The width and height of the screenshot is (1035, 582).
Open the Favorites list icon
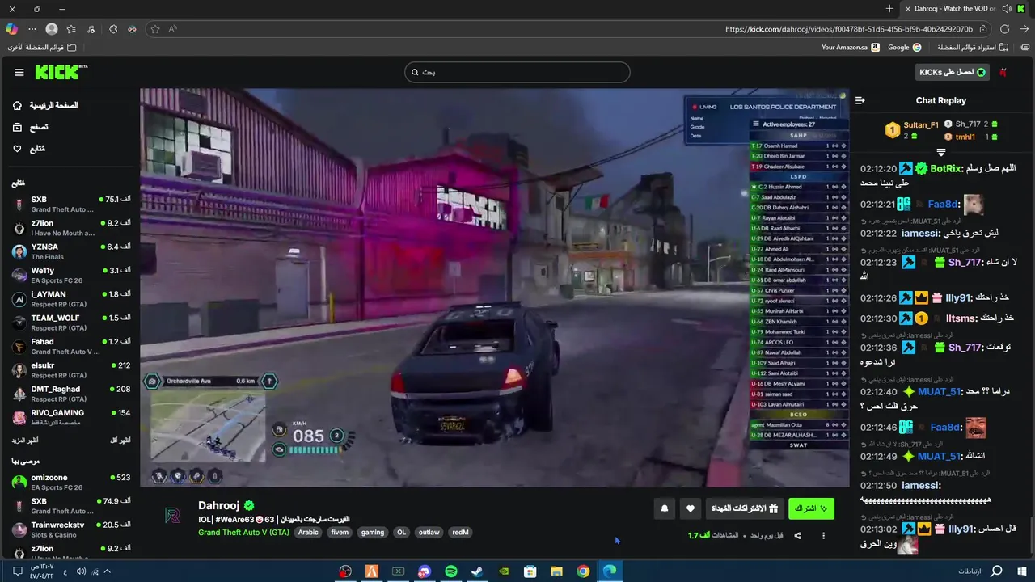click(x=71, y=29)
